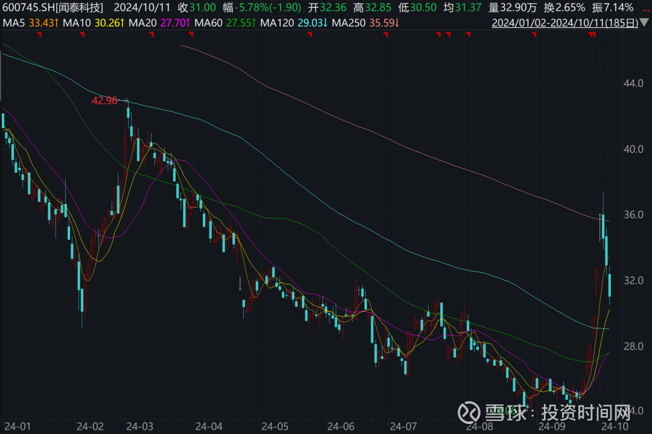652x434 pixels.
Task: Select the 600745.SH stock code tab
Action: [28, 8]
